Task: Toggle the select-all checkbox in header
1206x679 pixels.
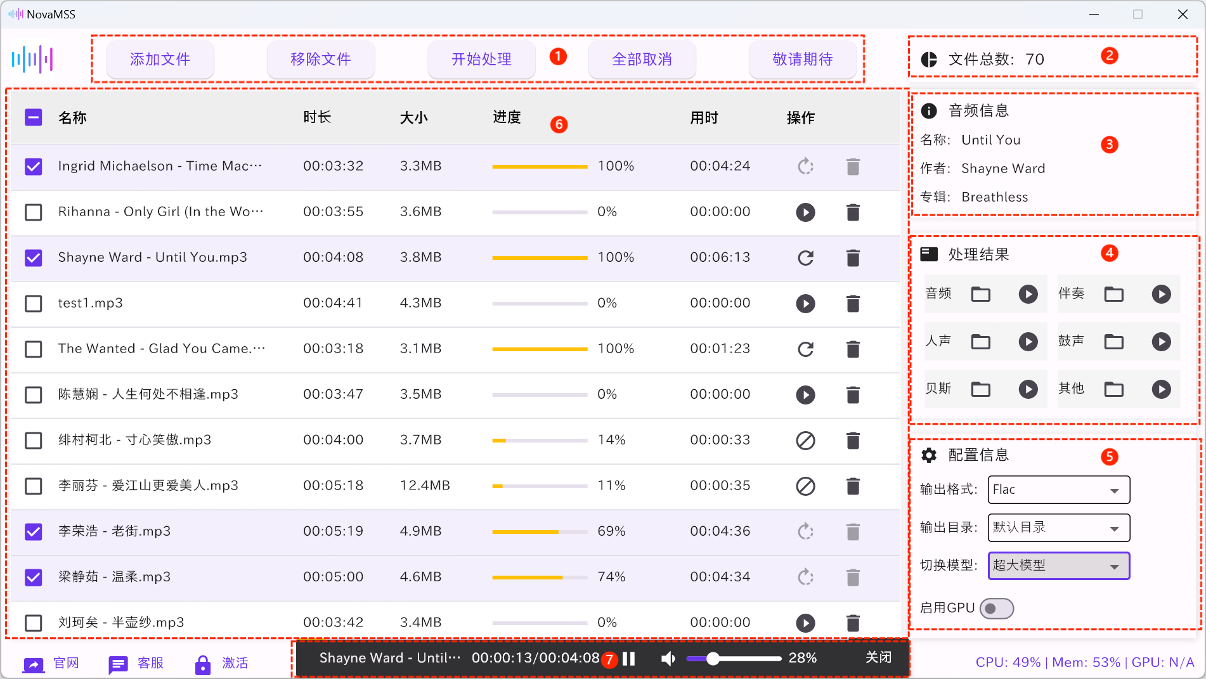Action: (33, 117)
